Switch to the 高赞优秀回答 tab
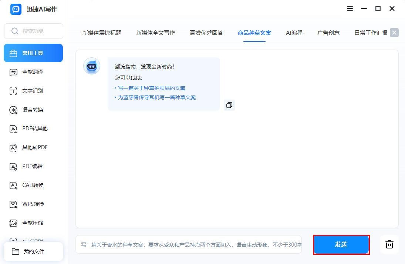 pyautogui.click(x=206, y=33)
